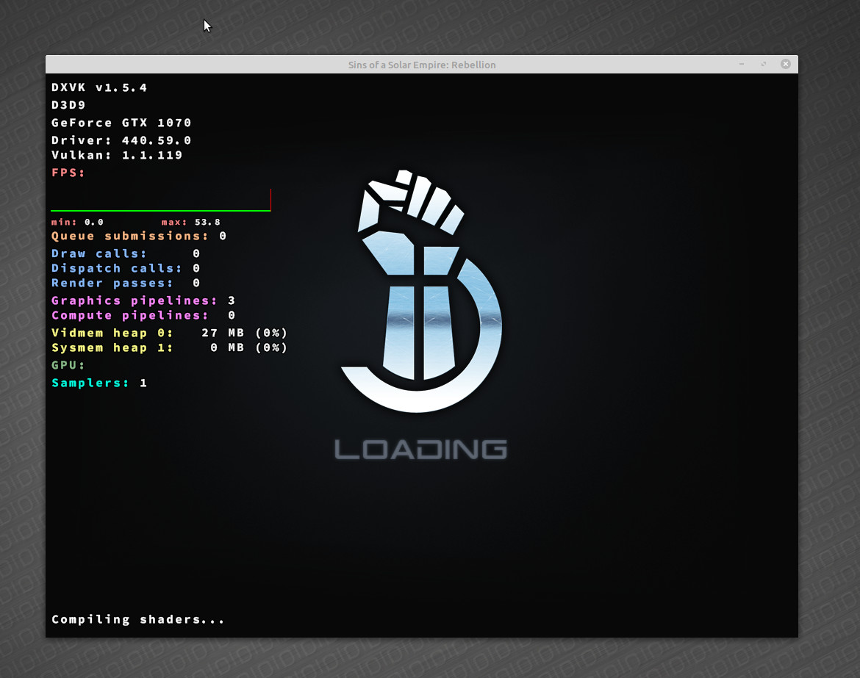Viewport: 860px width, 678px height.
Task: Click the "Samplers: 1" line
Action: coord(99,383)
